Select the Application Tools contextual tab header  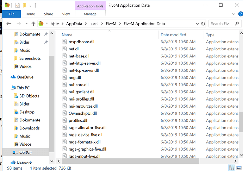click(x=90, y=6)
